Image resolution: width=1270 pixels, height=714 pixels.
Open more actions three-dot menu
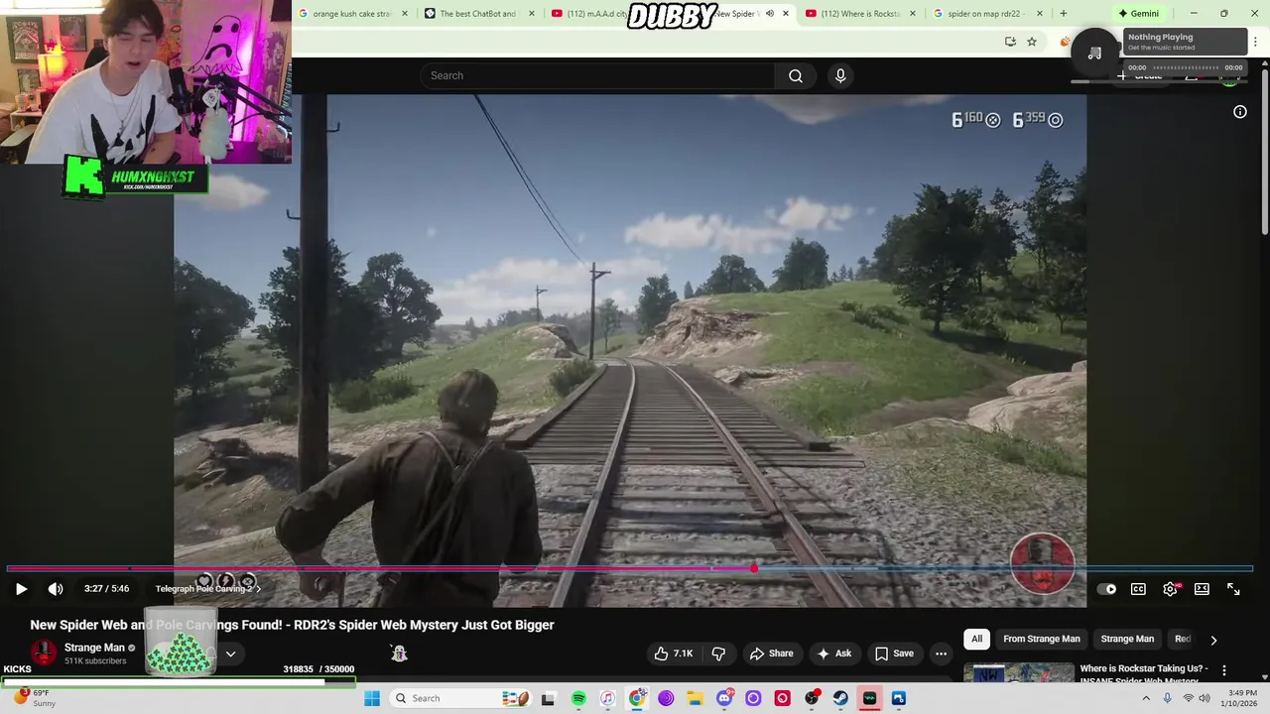click(941, 654)
